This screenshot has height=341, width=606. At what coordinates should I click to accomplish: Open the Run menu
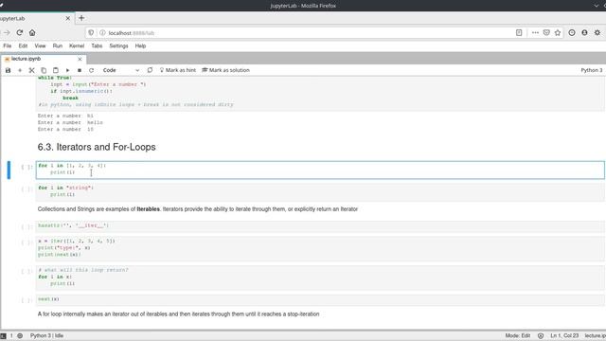58,45
